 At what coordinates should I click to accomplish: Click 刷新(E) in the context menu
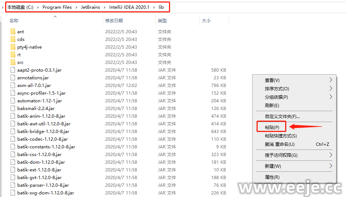click(272, 106)
